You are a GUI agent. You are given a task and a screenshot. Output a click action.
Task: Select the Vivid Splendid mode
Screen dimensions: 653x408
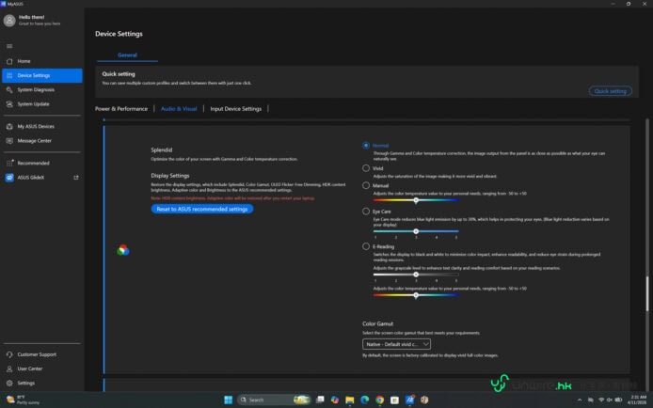(x=366, y=168)
